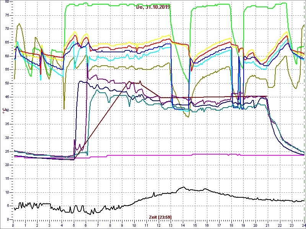
Task: Click hour '16' on the time axis
Action: [207, 225]
